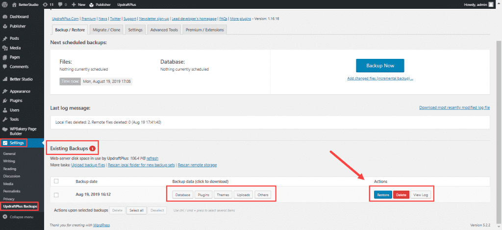
Task: Open the Tools wrench icon
Action: tap(5, 119)
